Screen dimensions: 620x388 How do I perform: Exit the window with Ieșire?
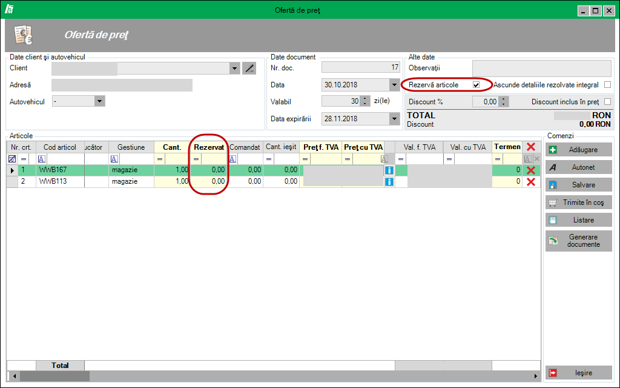pyautogui.click(x=578, y=373)
